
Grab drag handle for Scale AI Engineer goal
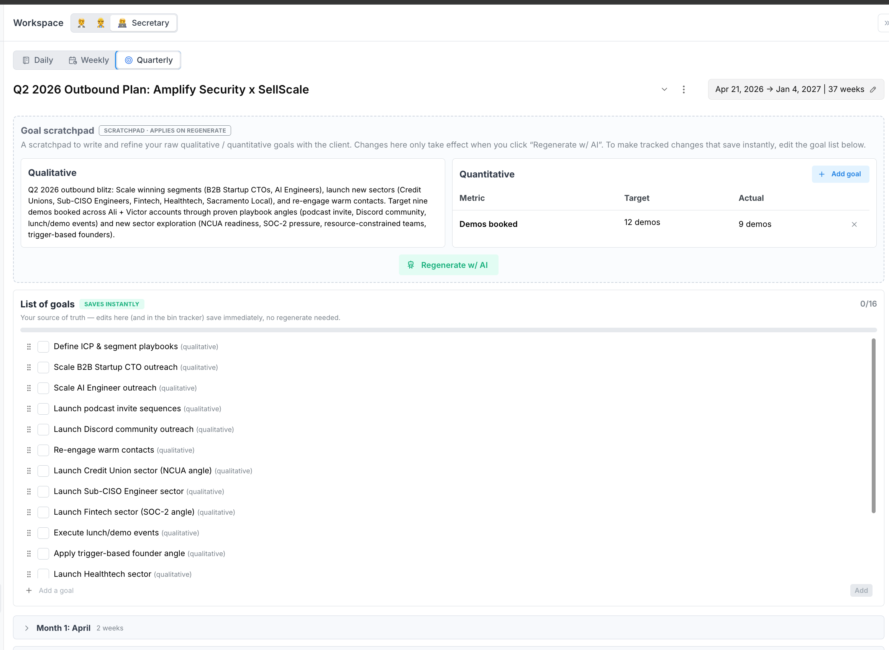tap(29, 388)
